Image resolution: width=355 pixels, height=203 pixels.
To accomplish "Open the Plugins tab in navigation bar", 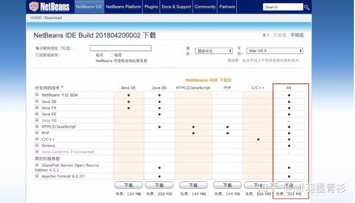I will pyautogui.click(x=151, y=7).
